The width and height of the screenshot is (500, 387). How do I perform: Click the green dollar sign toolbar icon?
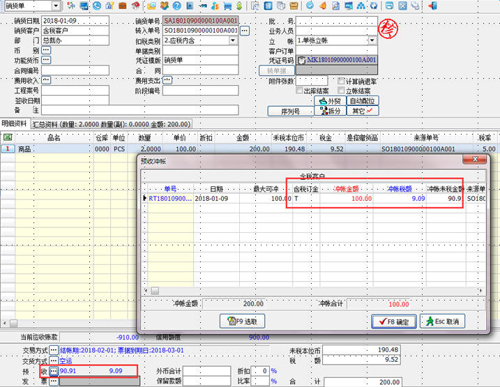pos(239,6)
